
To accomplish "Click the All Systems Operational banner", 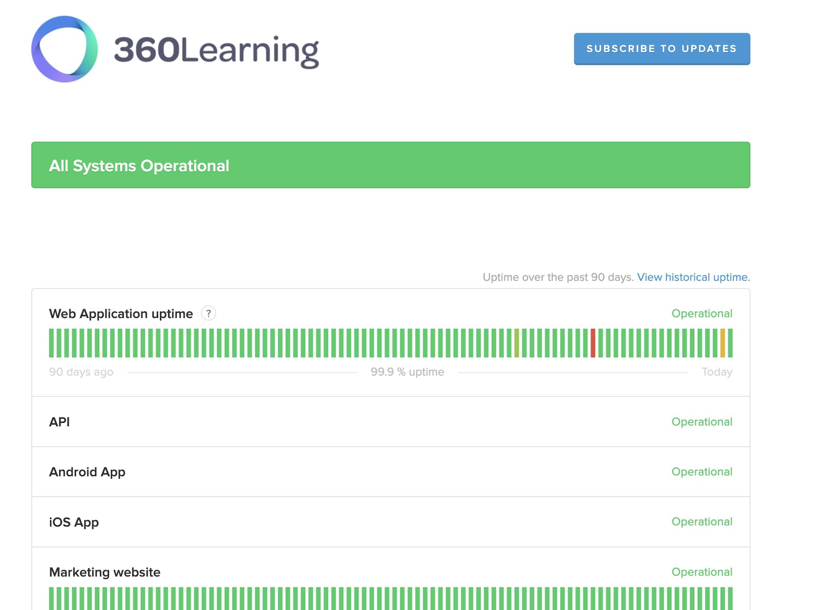I will [390, 165].
